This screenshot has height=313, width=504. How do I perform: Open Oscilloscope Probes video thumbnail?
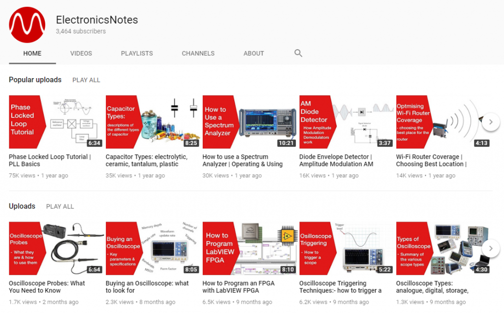pyautogui.click(x=56, y=249)
